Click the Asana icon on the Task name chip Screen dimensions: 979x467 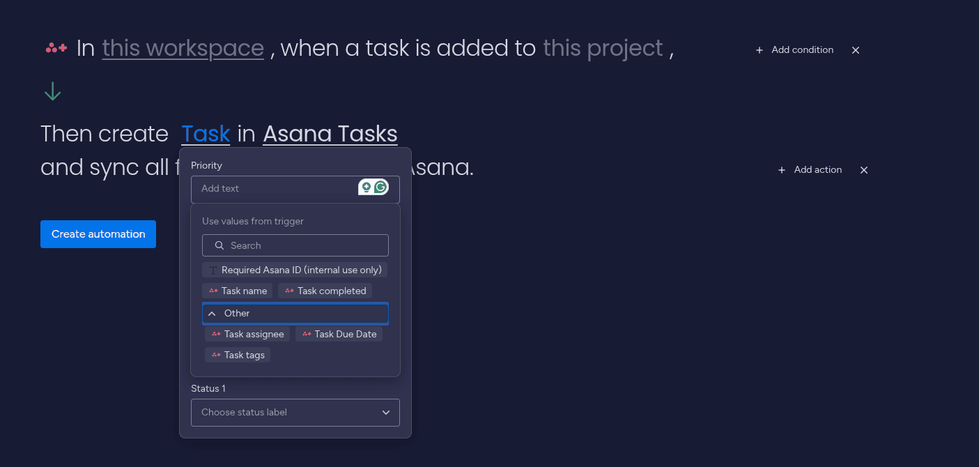coord(215,291)
